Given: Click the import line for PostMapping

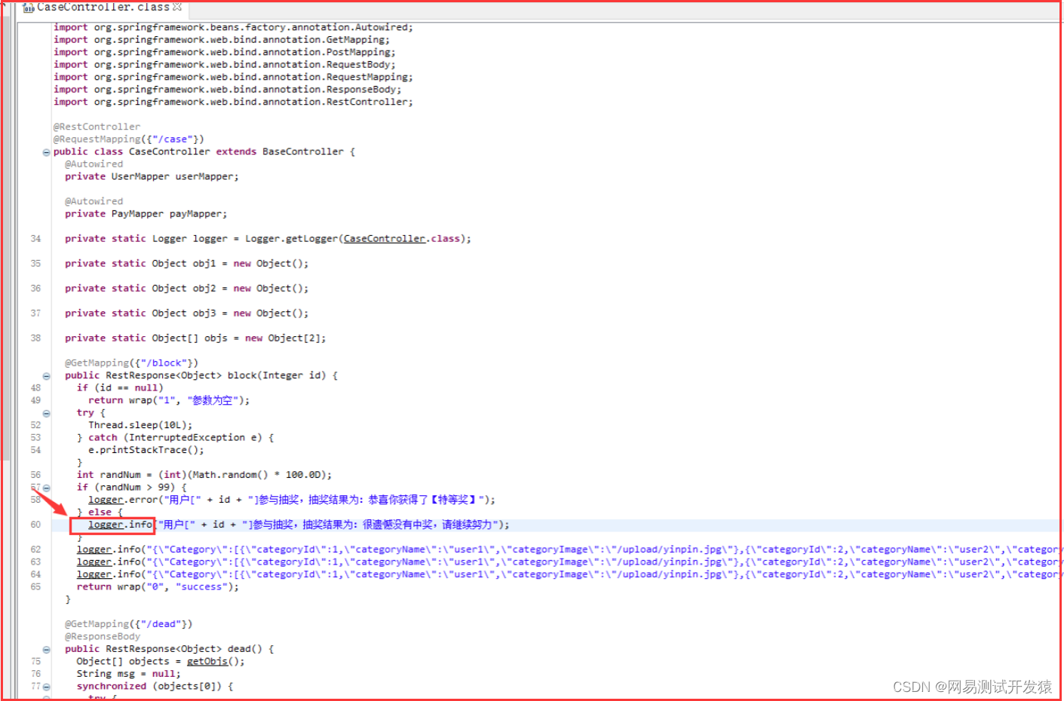Looking at the screenshot, I should pyautogui.click(x=225, y=53).
